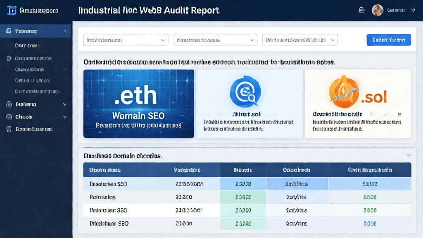Open the fifth sidebar sub-item

pos(37,92)
